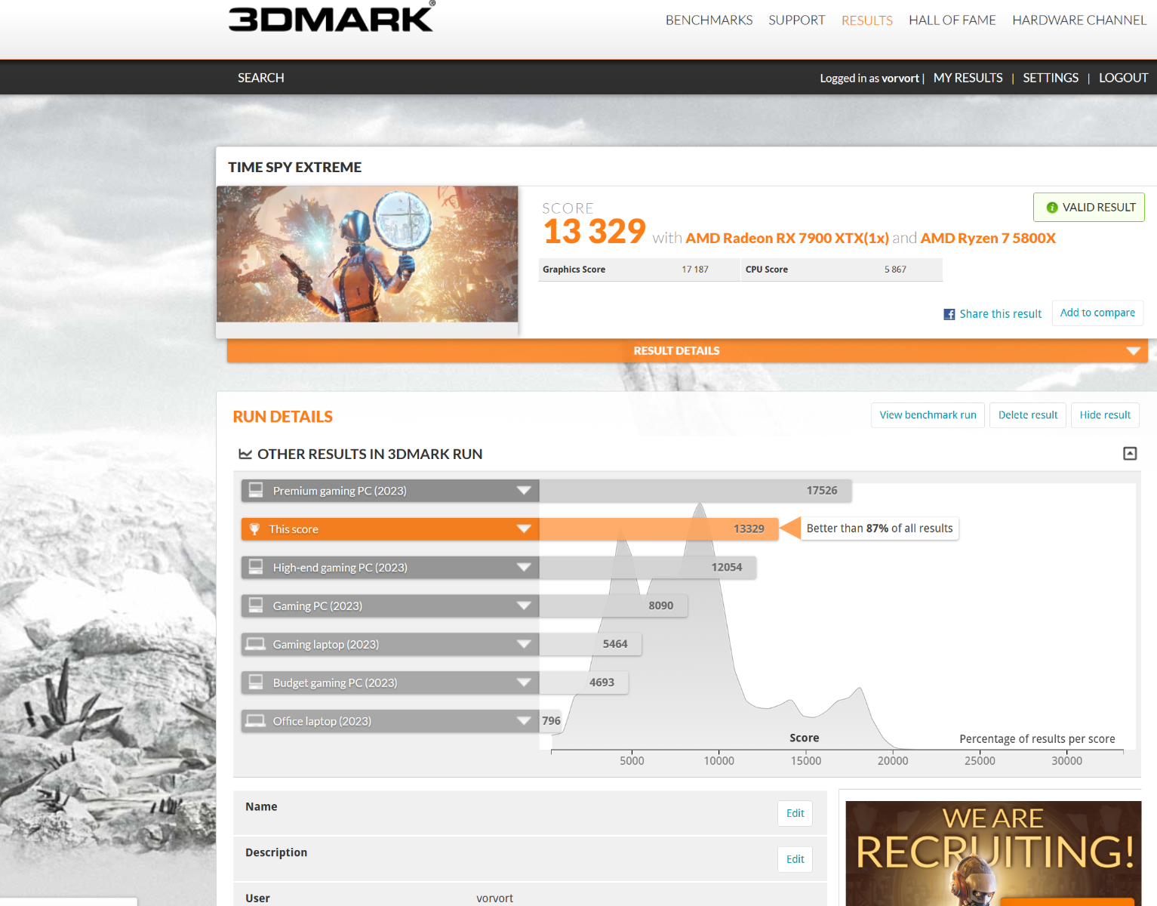Click the User value vorvort
This screenshot has height=906, width=1157.
494,898
